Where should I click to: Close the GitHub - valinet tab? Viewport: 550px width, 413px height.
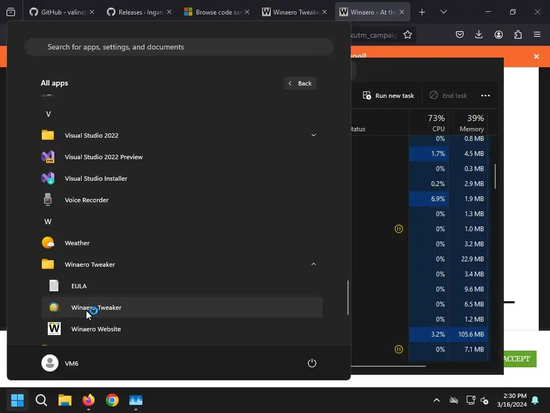(92, 12)
